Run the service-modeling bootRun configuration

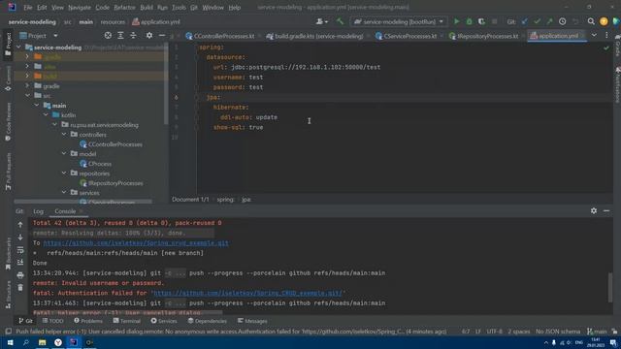[456, 21]
